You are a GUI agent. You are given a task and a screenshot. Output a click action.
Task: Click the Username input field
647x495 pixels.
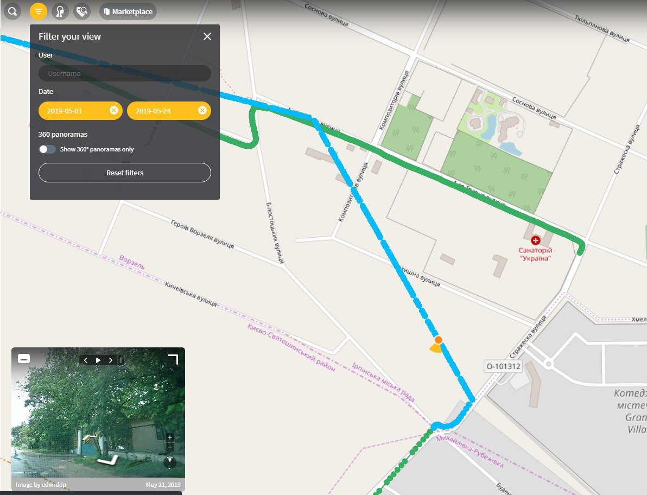[125, 73]
